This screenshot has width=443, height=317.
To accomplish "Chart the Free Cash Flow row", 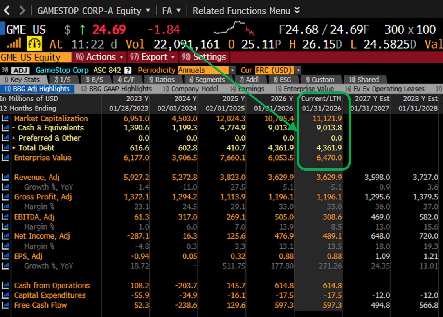I will point(5,305).
